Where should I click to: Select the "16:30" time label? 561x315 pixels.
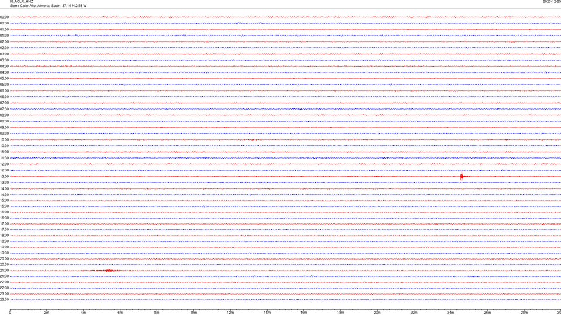[x=4, y=218]
